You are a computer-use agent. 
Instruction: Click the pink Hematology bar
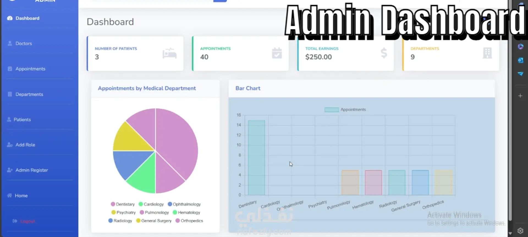[373, 183]
